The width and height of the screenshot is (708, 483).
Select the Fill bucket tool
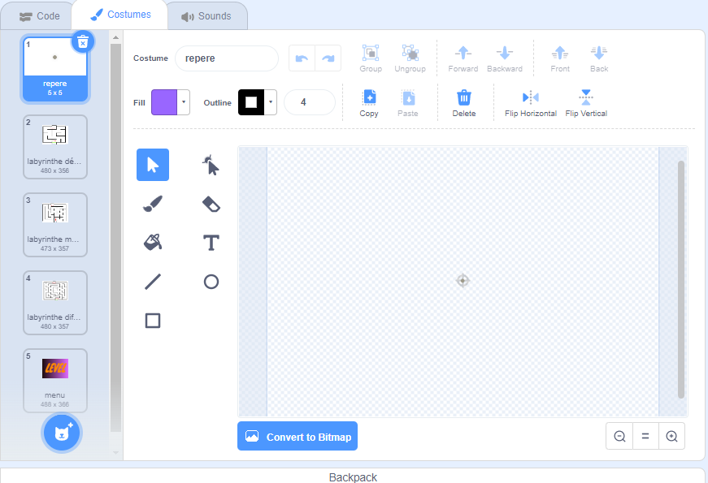pyautogui.click(x=153, y=243)
